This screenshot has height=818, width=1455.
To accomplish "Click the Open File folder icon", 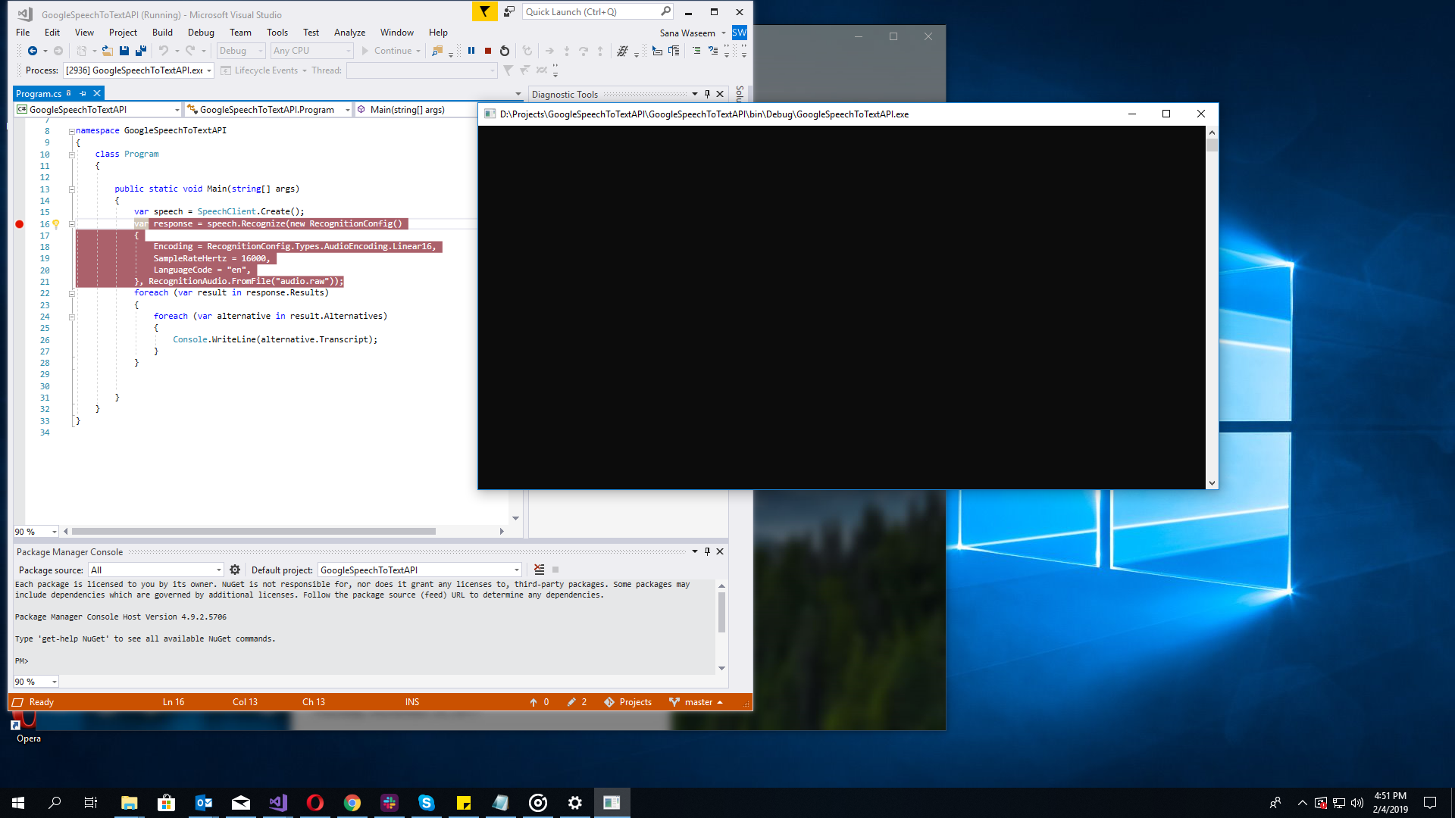I will click(108, 51).
